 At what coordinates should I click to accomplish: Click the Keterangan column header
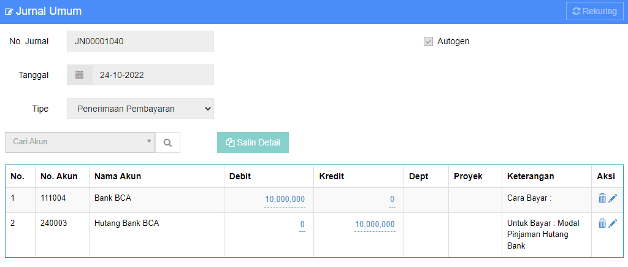(x=530, y=176)
